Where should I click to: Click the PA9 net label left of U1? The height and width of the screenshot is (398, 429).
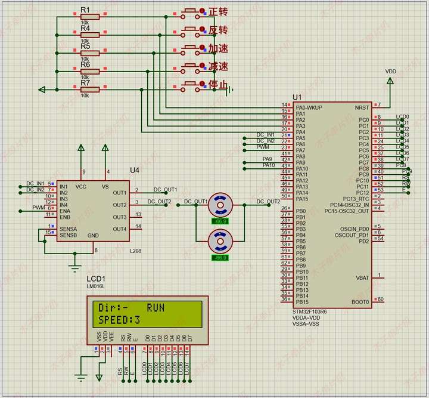point(268,159)
